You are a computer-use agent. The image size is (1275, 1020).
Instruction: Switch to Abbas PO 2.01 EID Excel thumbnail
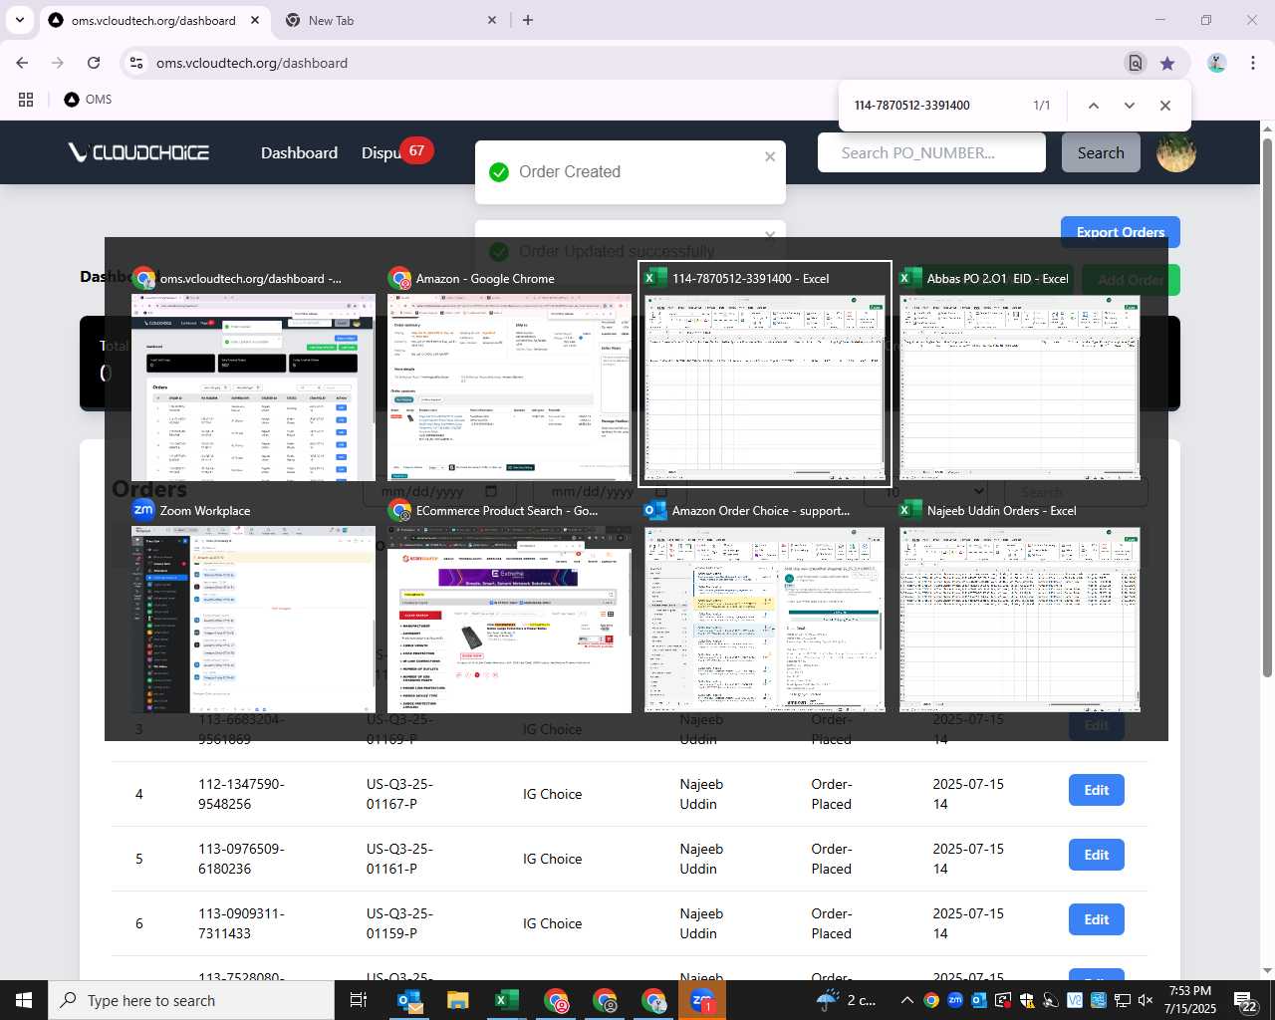[x=1020, y=375]
